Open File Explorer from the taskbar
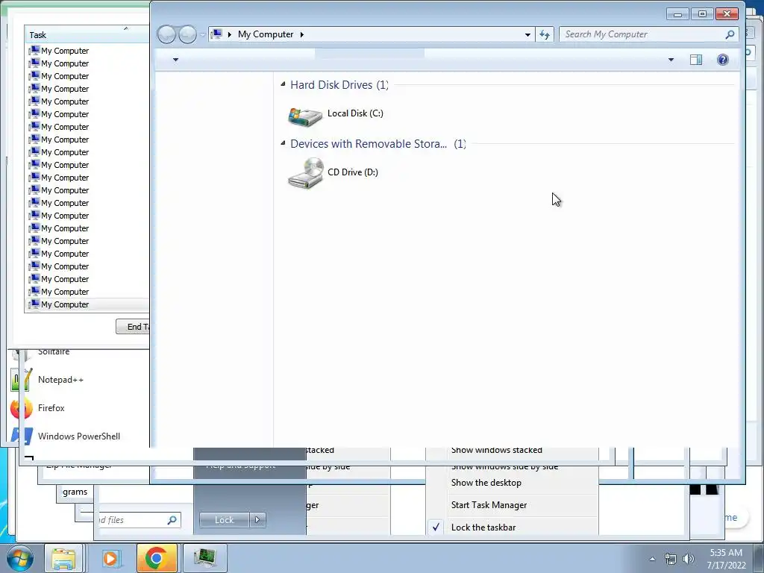Screen dimensions: 764x573 [x=64, y=558]
